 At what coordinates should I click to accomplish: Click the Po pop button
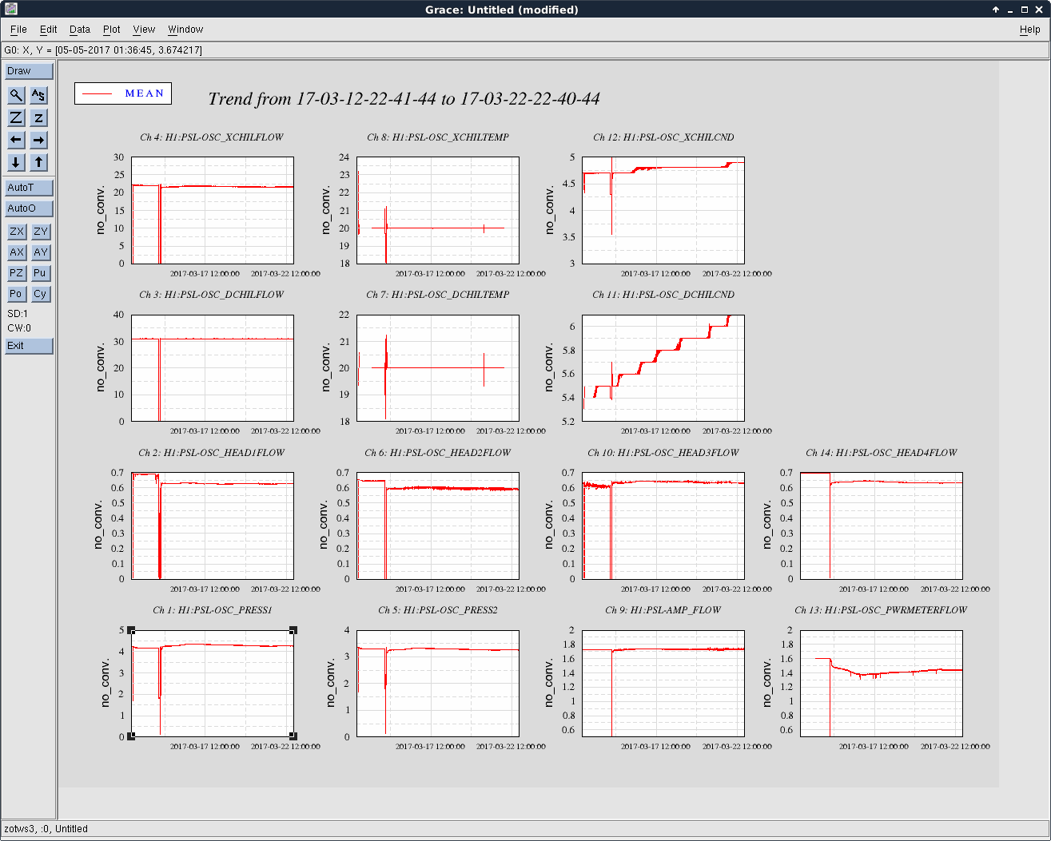click(x=17, y=294)
